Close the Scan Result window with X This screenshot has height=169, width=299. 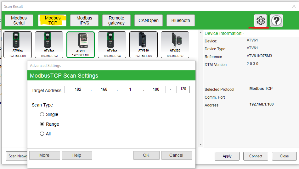pyautogui.click(x=294, y=7)
